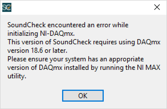Click the line 'SoundCheck encountered an error while'

tap(68, 25)
